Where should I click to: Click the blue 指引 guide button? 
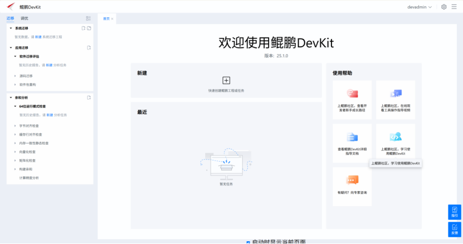tap(455, 212)
